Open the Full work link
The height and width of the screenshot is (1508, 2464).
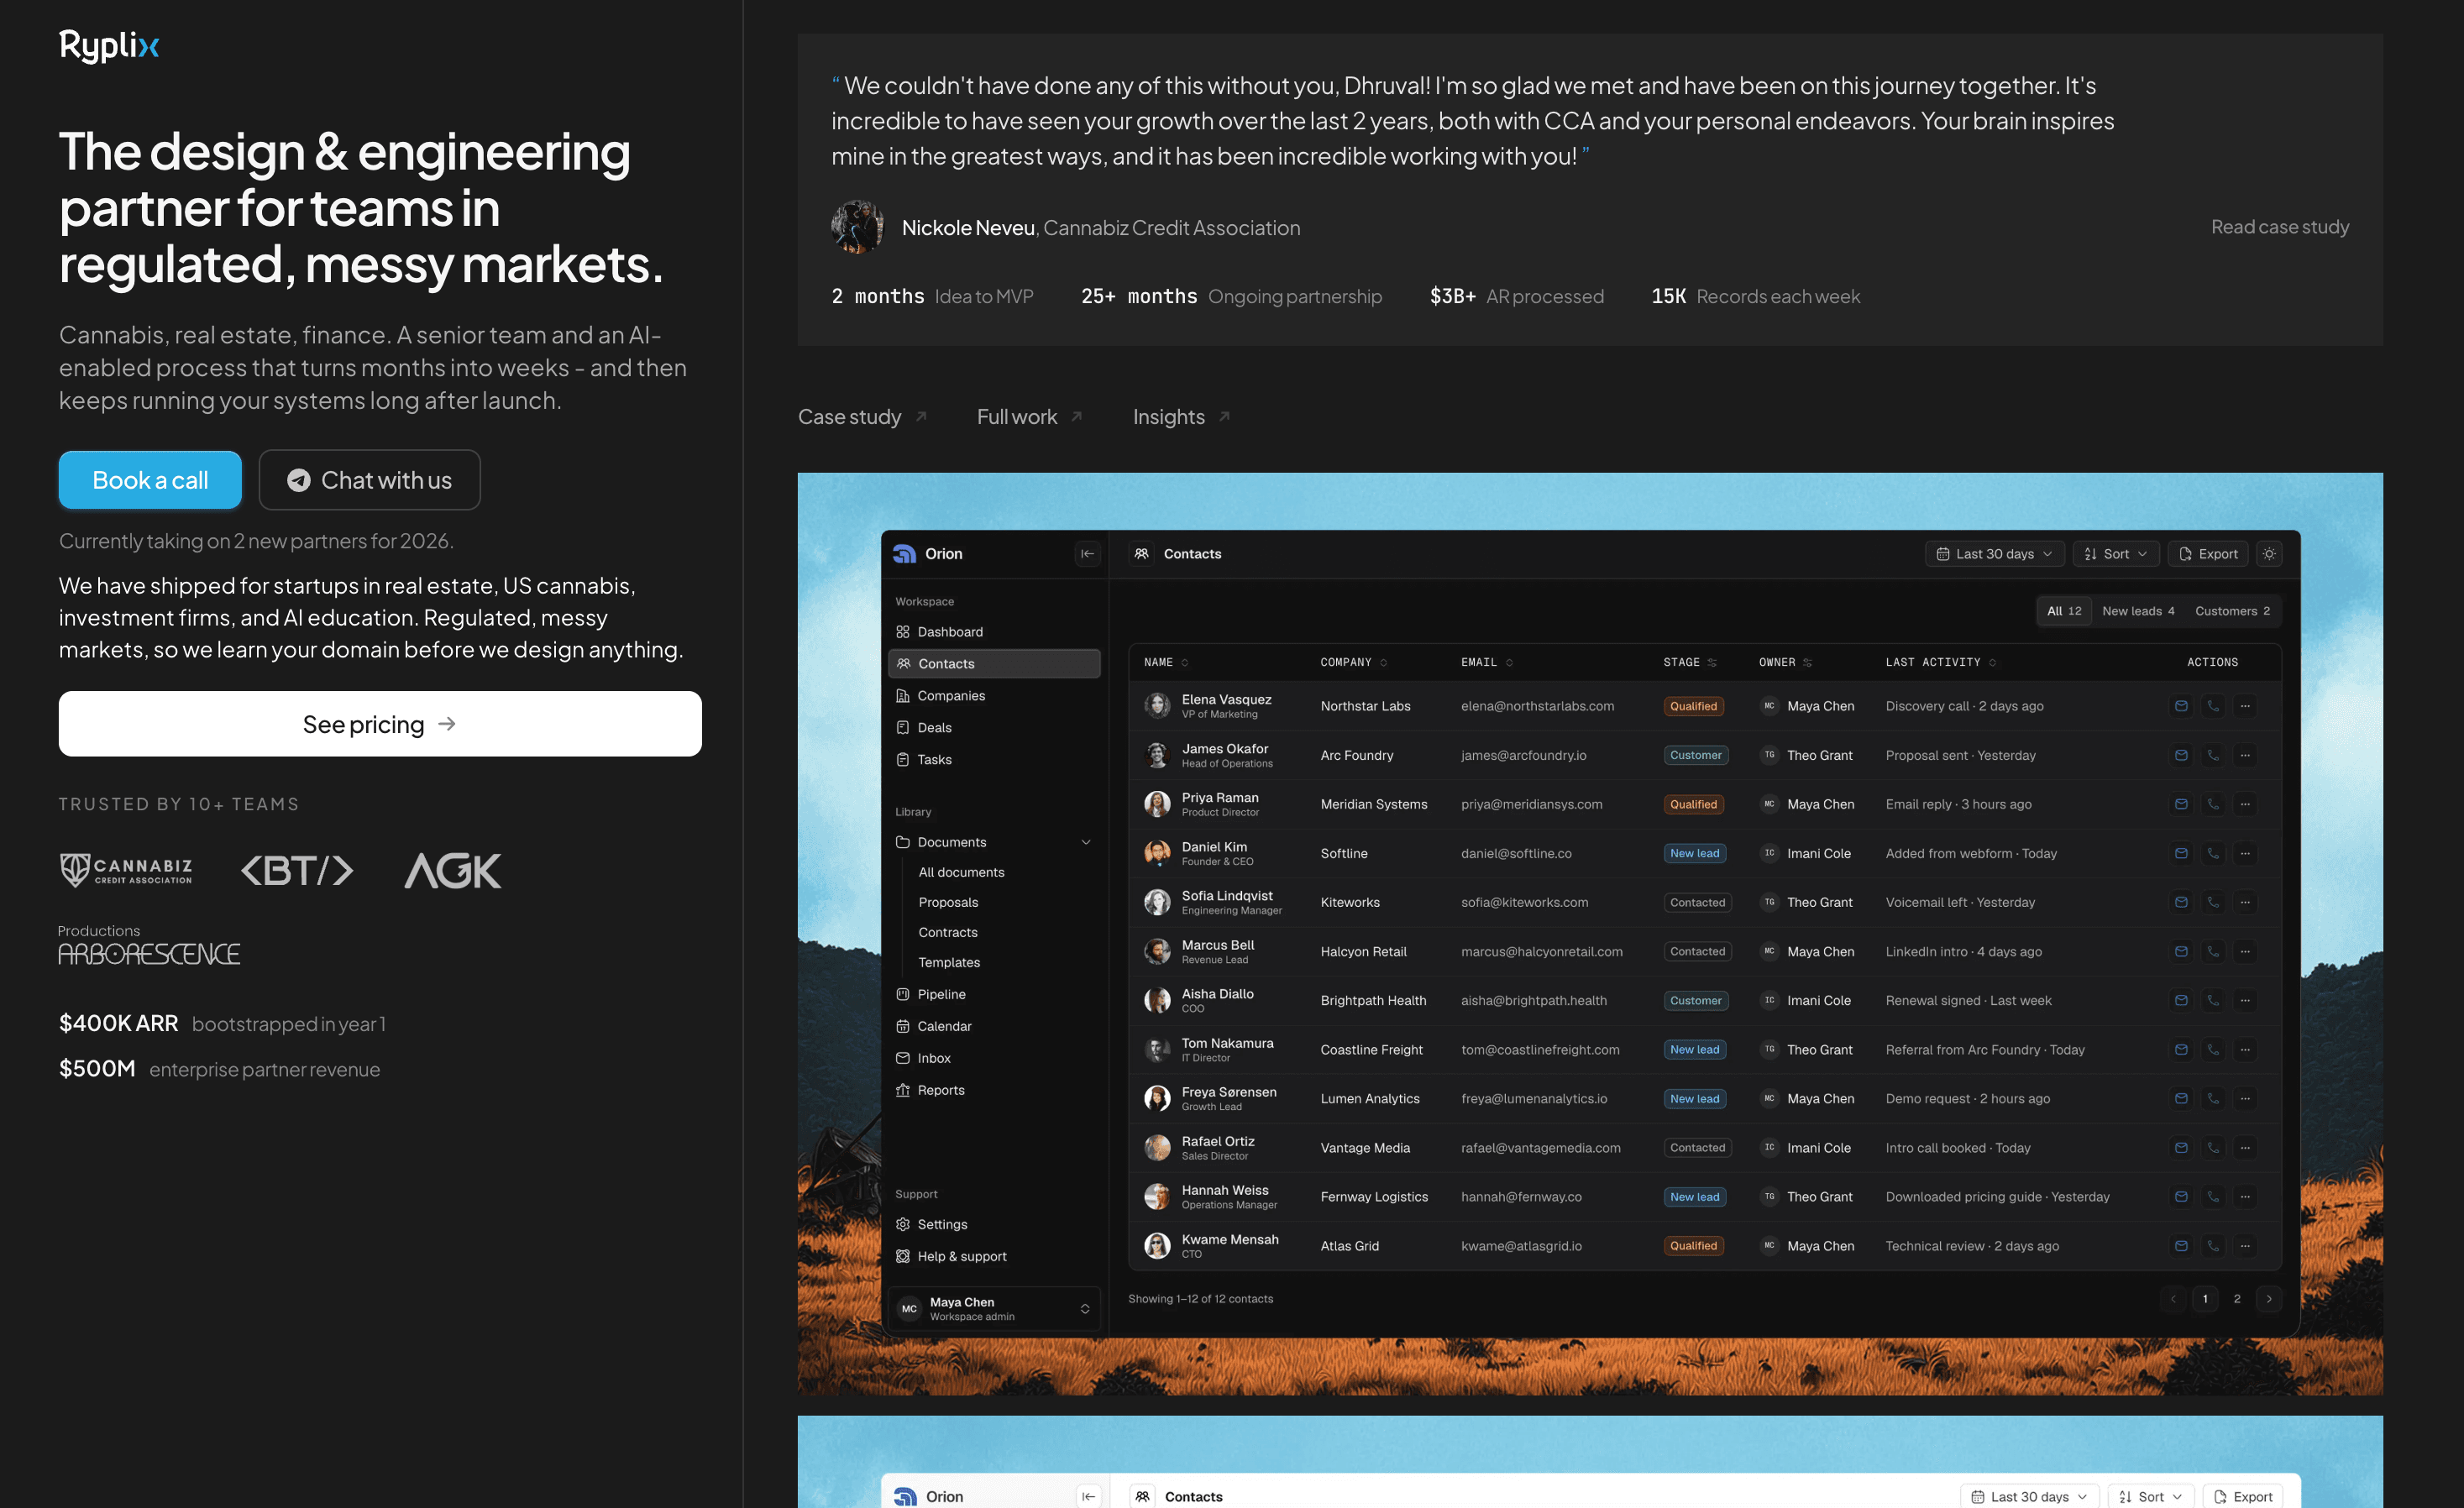1029,417
